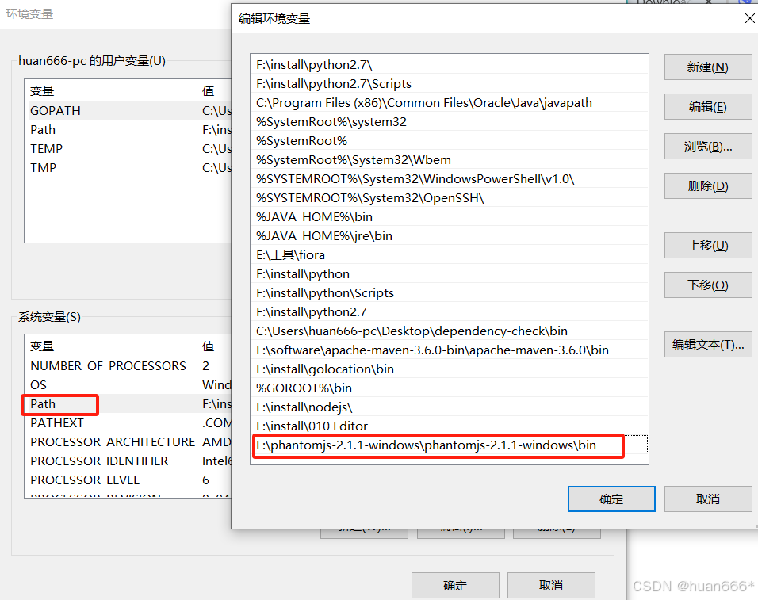Select F:\install\010 Editor entry
Image resolution: width=758 pixels, height=600 pixels.
coord(450,426)
